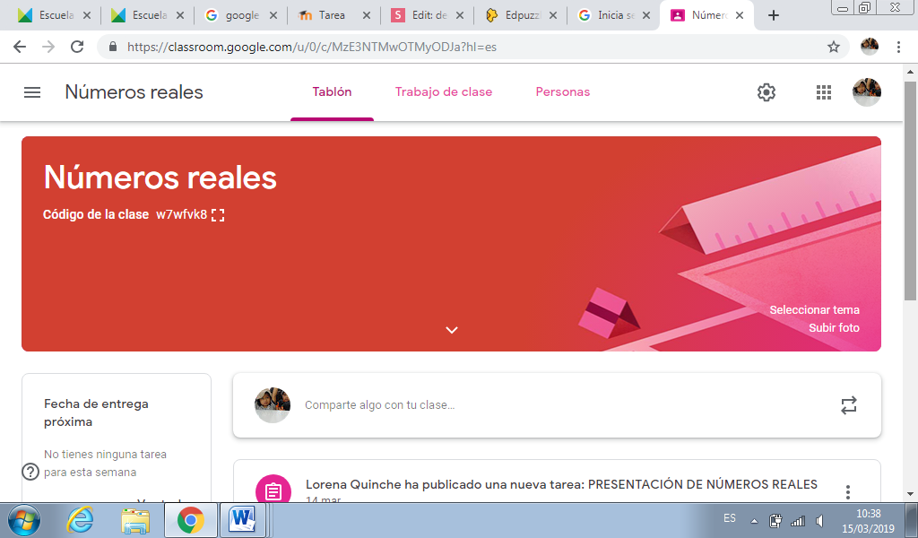
Task: Open Chrome's three-dot menu
Action: tap(898, 47)
